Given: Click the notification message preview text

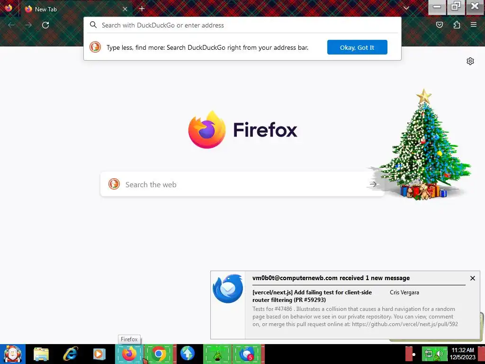Looking at the screenshot, I should click(x=355, y=317).
